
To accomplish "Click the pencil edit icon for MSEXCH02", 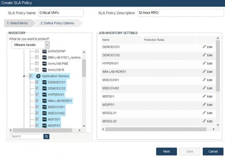I will coord(204,88).
